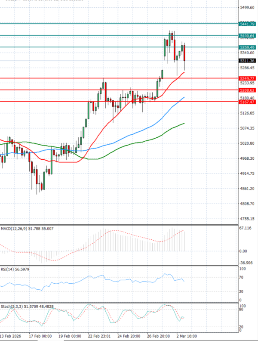Viewport: 258px width, 341px height.
Task: Select the 5400.64 teal resistance level label
Action: click(247, 36)
